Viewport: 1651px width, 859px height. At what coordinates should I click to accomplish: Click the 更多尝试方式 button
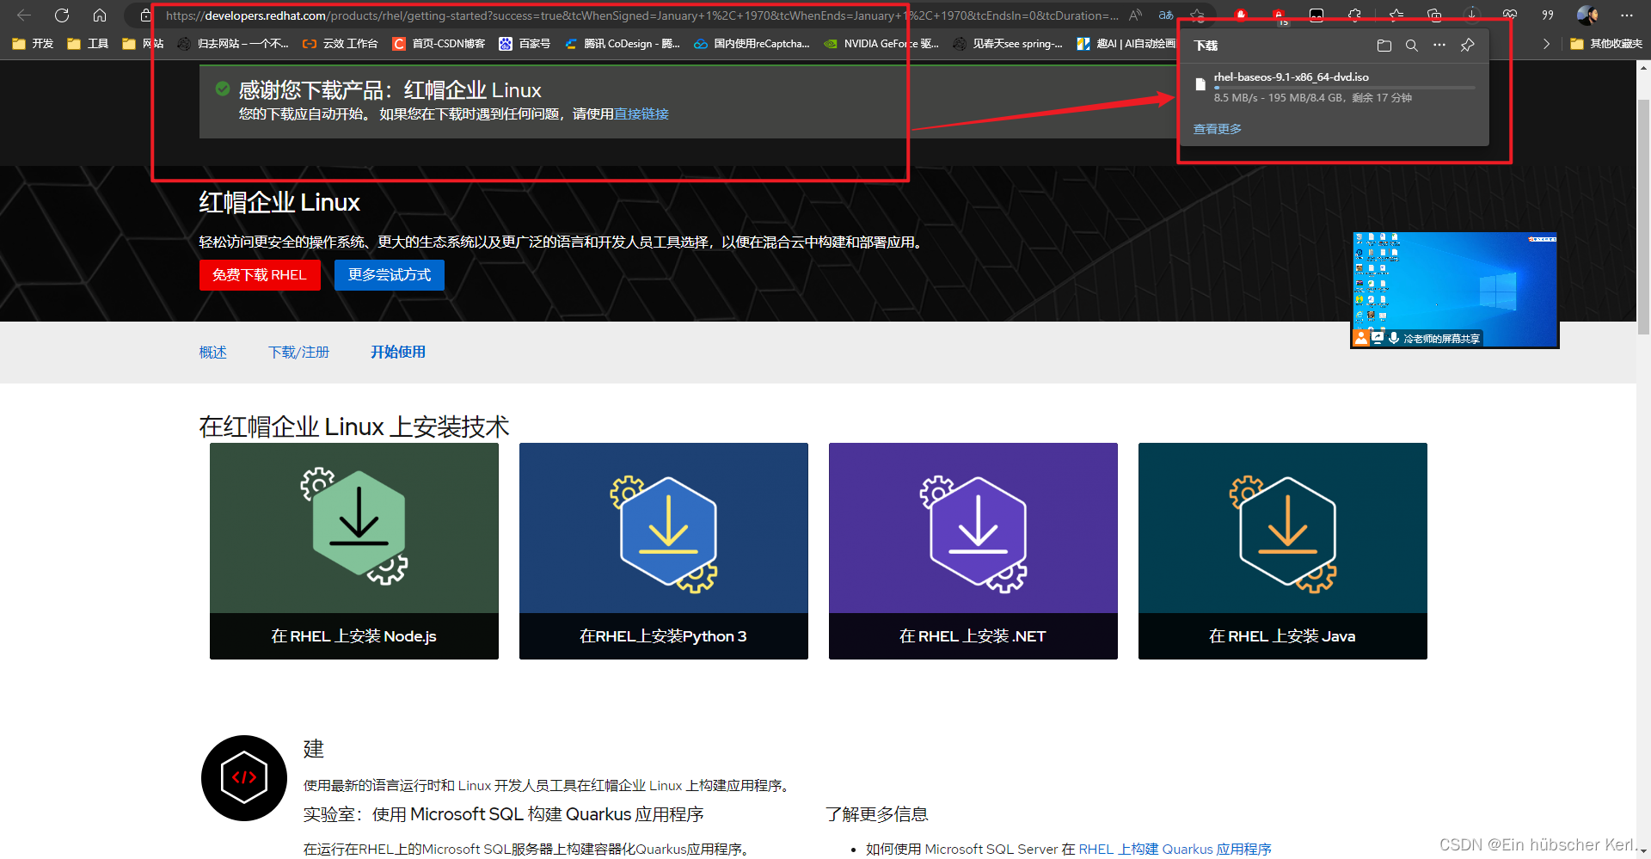390,275
